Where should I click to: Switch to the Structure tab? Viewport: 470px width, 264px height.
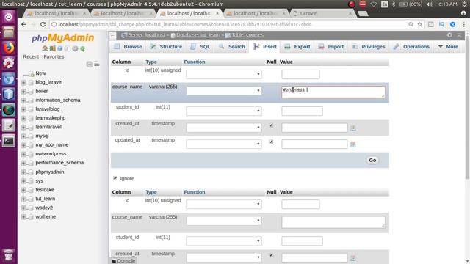tap(166, 47)
